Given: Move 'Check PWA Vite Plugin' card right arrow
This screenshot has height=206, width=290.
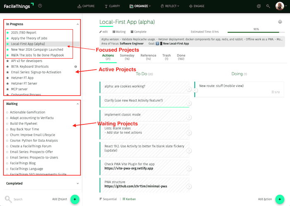Looking at the screenshot, I should pos(189,168).
